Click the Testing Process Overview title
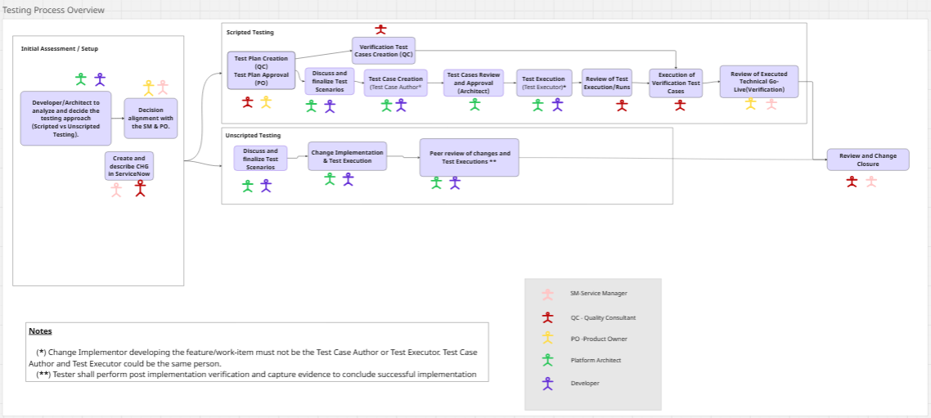The height and width of the screenshot is (418, 931). (53, 10)
